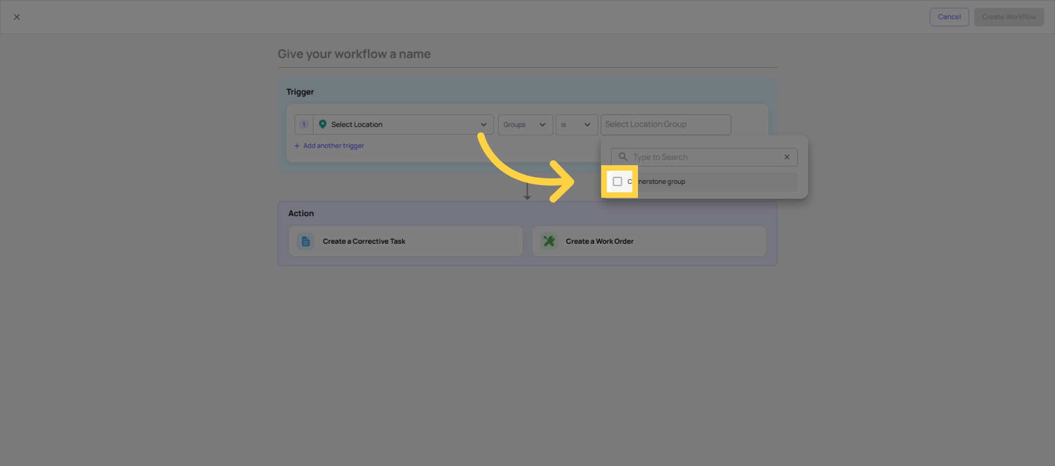Click the Select Location Group field
The image size is (1055, 466).
[665, 125]
